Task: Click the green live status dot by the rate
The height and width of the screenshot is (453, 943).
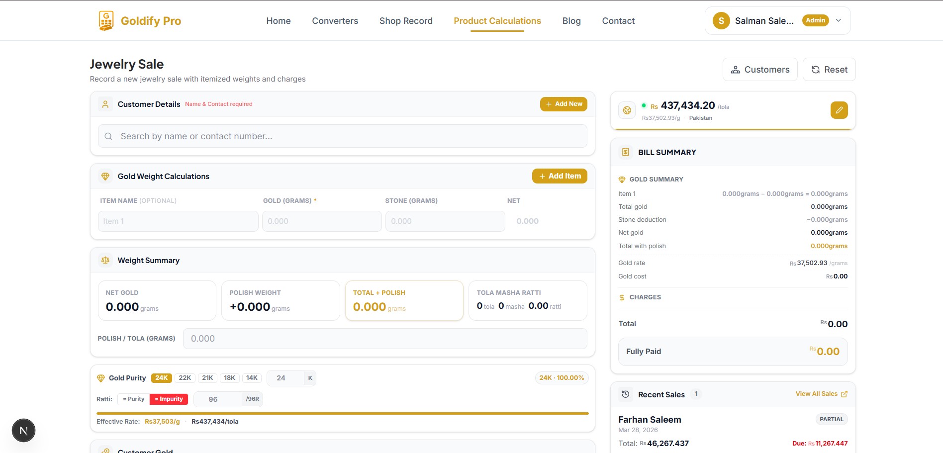Action: [x=644, y=105]
